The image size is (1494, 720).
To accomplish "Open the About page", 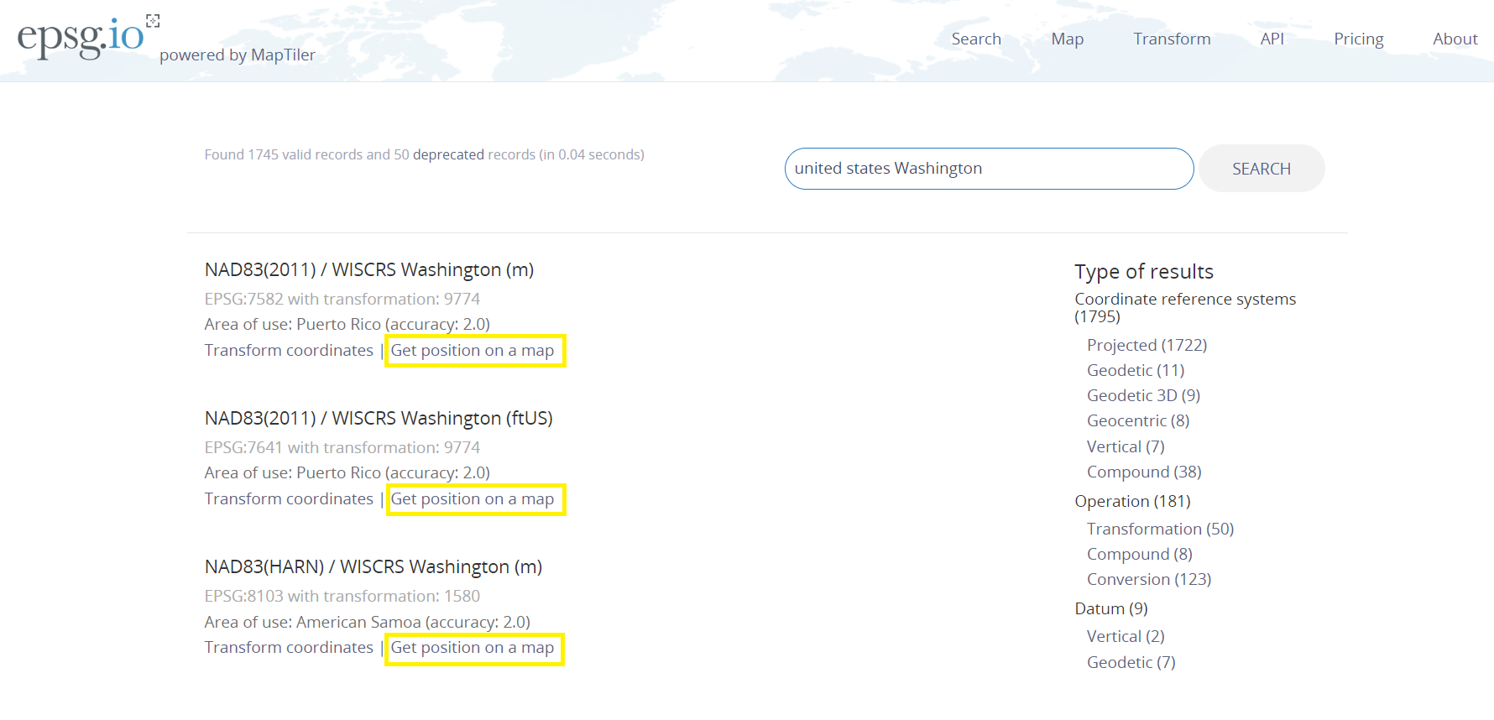I will tap(1455, 39).
